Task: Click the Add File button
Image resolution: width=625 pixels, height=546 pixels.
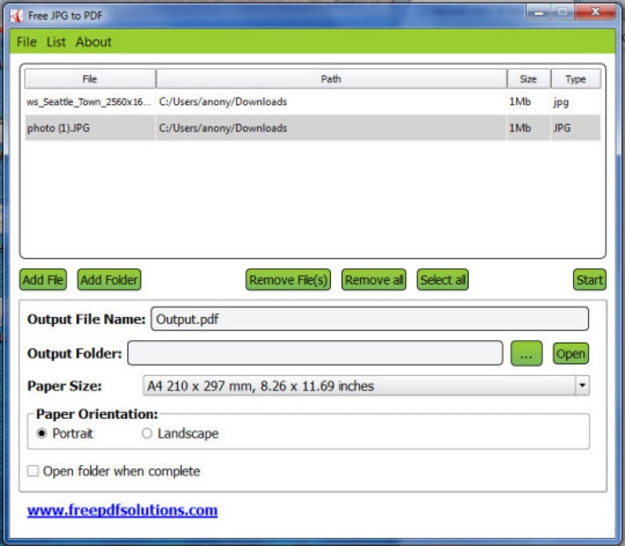Action: coord(43,280)
